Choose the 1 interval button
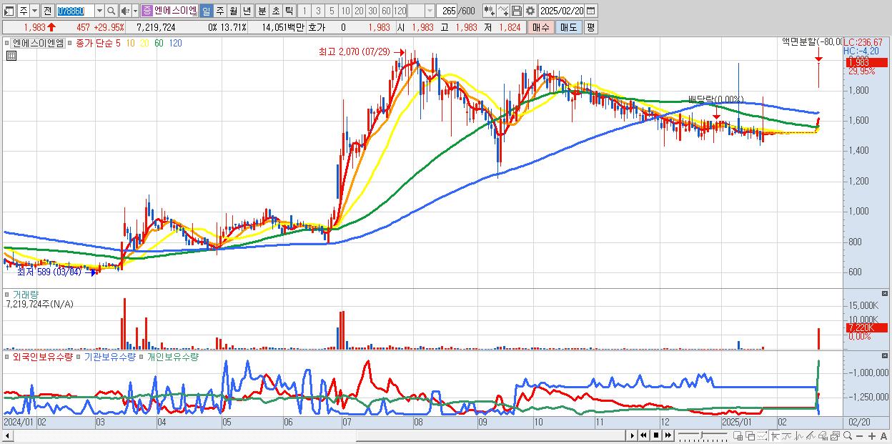The width and height of the screenshot is (892, 444). coord(304,11)
